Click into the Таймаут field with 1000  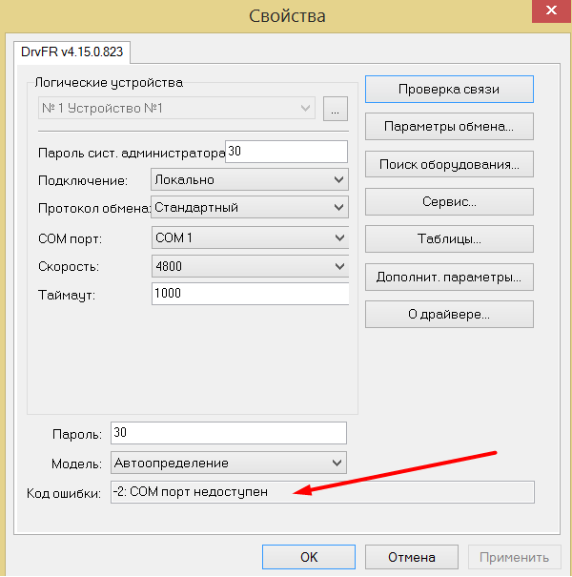pyautogui.click(x=250, y=294)
